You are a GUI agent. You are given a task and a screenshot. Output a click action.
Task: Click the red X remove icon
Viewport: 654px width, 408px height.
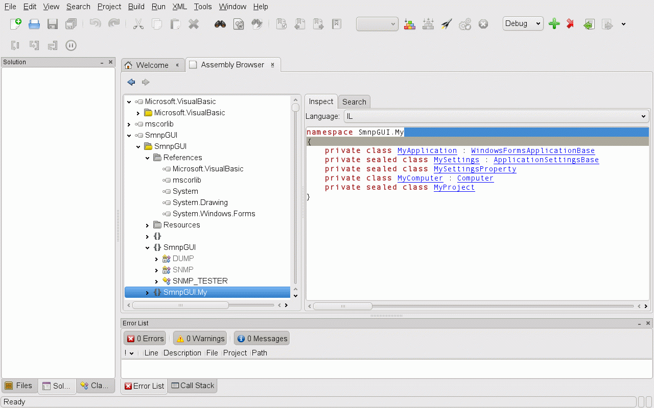point(570,24)
